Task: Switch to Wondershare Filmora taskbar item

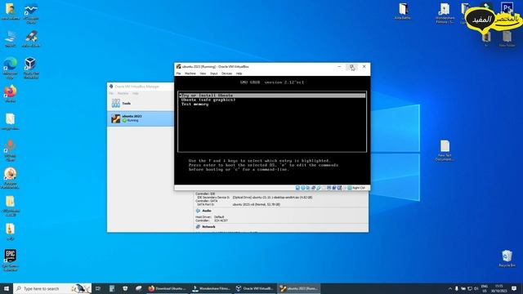Action: [211, 288]
